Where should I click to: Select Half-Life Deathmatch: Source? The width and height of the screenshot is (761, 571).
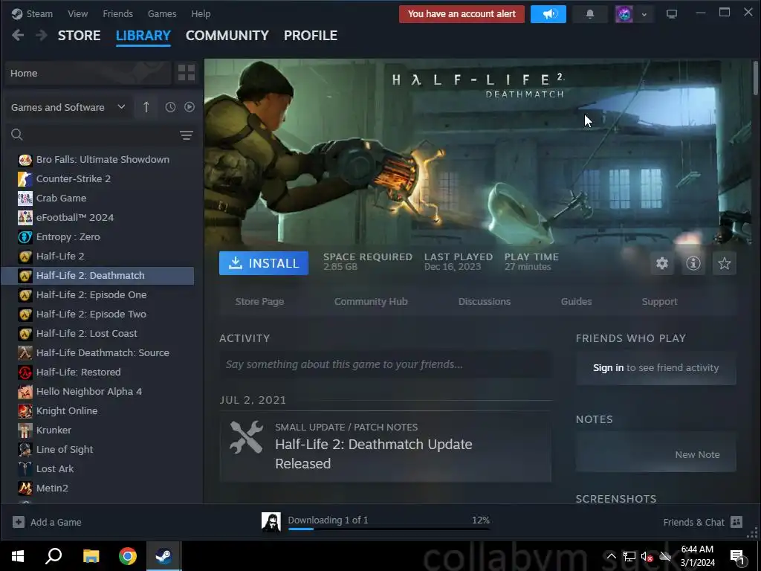pyautogui.click(x=97, y=352)
